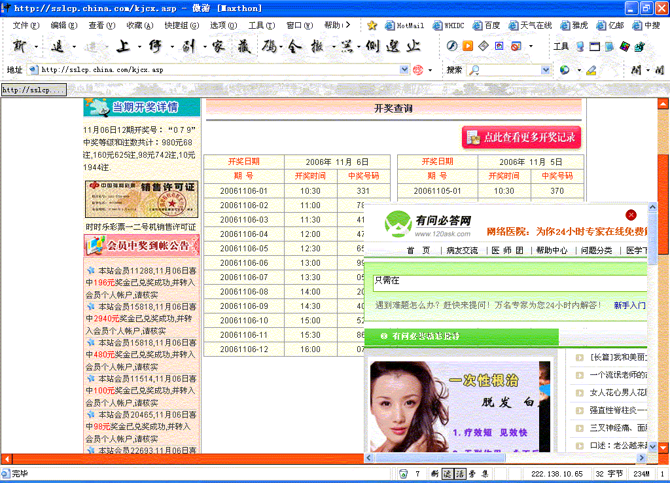Image resolution: width=670 pixels, height=483 pixels.
Task: Go back using the 退 toolbar icon
Action: pyautogui.click(x=59, y=46)
